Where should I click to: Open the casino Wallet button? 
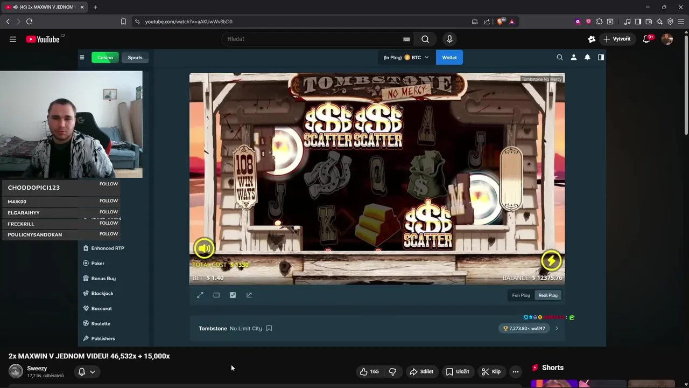[x=449, y=58]
